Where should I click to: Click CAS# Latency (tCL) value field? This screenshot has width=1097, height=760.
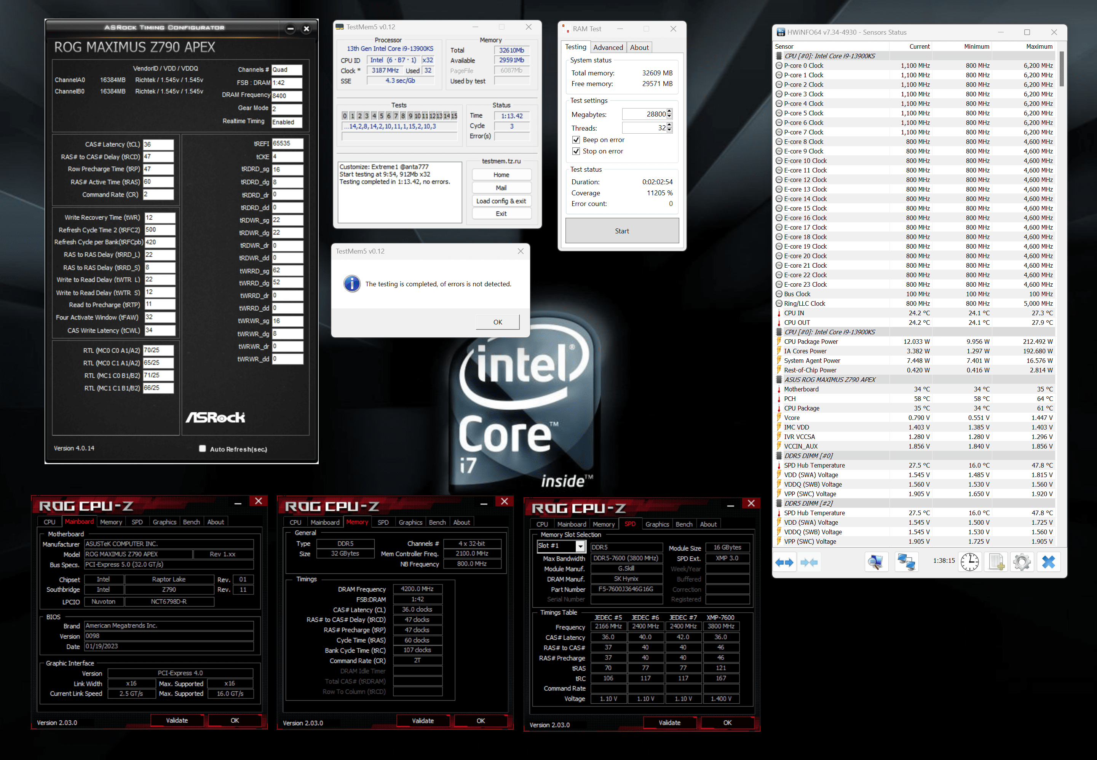(x=158, y=144)
